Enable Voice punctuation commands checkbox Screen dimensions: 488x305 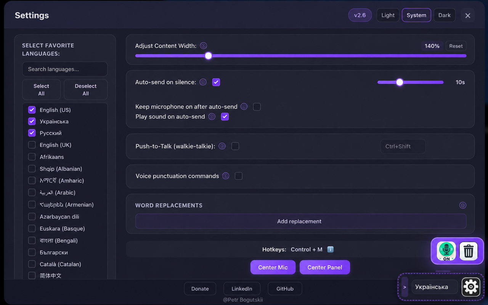239,176
